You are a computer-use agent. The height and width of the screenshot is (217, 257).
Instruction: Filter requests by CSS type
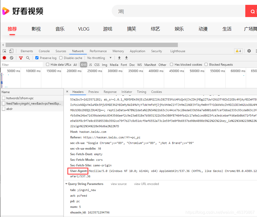[97, 65]
